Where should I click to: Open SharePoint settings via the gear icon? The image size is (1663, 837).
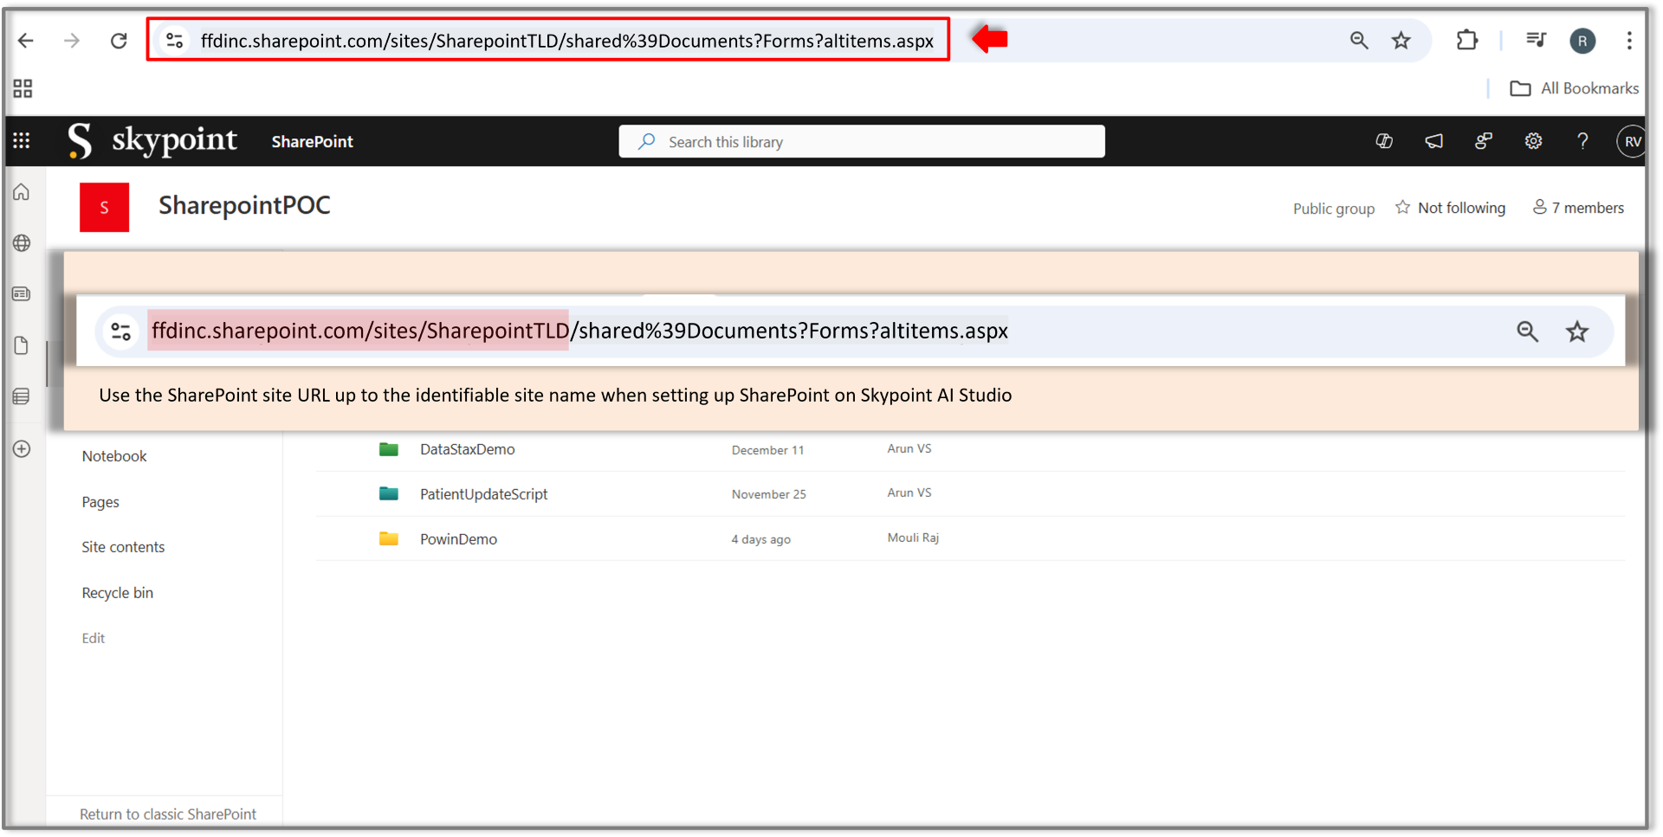pyautogui.click(x=1533, y=141)
